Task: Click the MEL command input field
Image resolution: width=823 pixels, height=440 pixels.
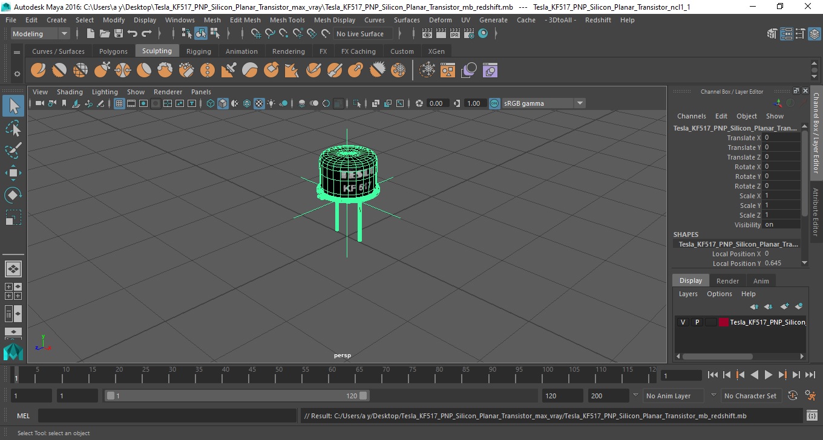Action: click(167, 416)
